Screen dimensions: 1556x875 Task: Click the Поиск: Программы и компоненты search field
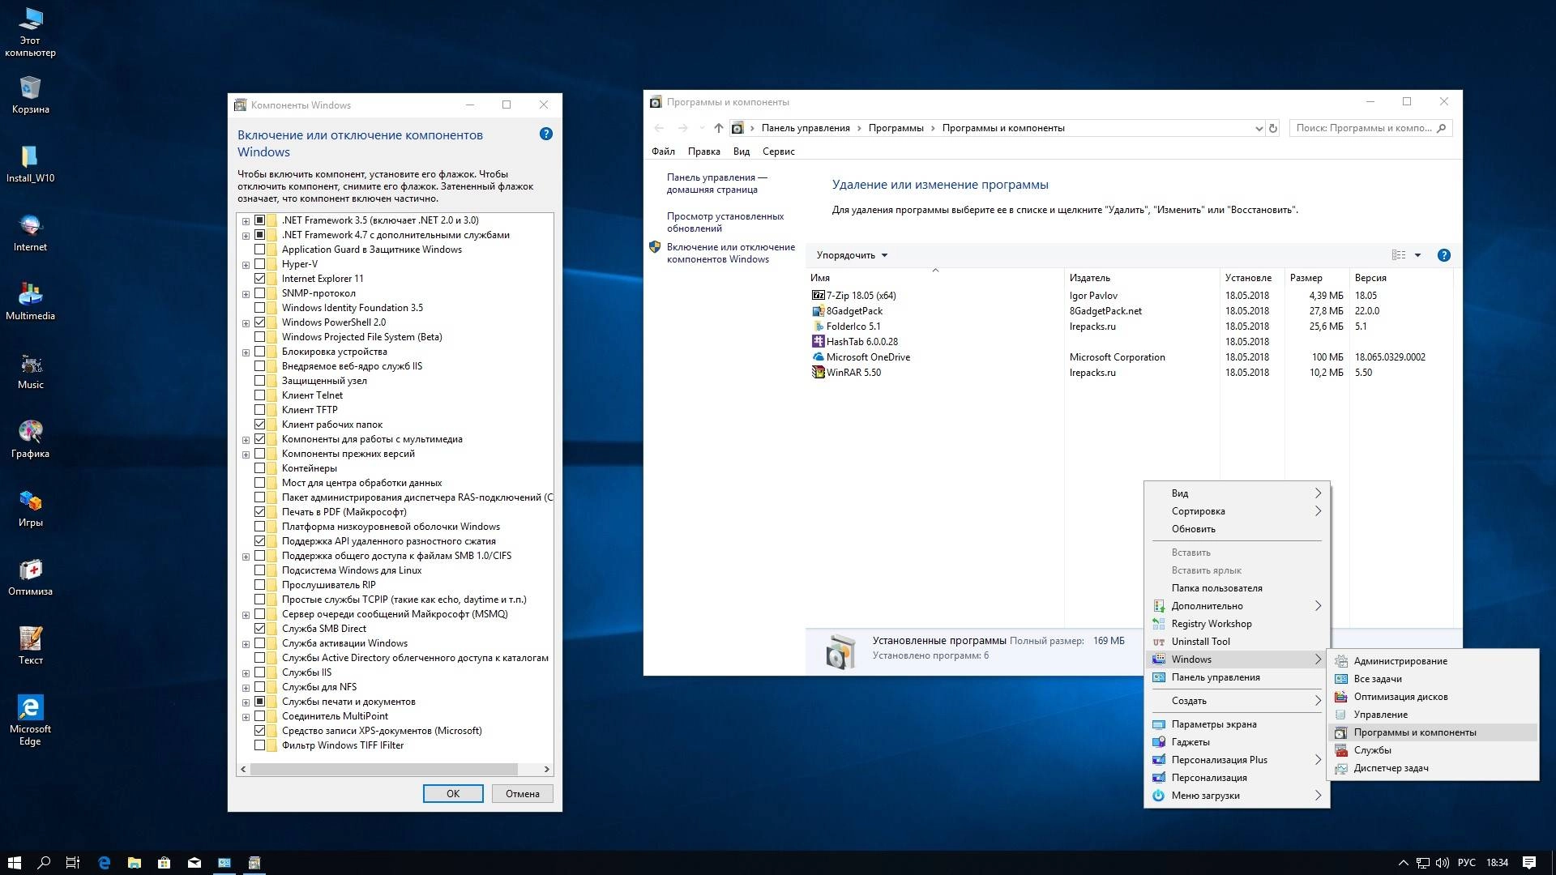pyautogui.click(x=1370, y=128)
